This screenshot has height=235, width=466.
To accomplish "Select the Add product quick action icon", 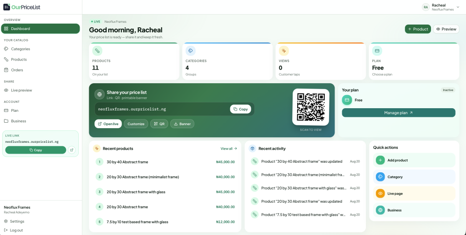I will point(380,160).
